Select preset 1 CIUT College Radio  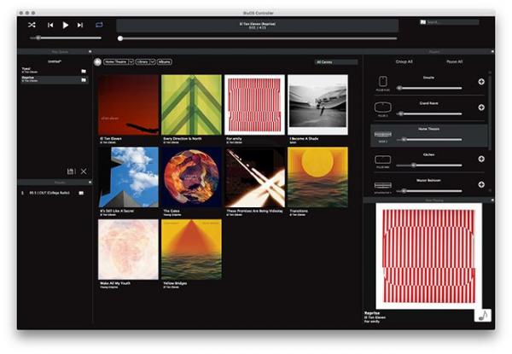click(49, 193)
